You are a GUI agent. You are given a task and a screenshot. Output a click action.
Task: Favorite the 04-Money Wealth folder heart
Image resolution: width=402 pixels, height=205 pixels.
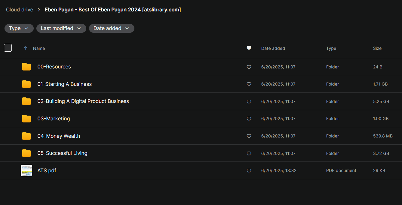(x=249, y=136)
